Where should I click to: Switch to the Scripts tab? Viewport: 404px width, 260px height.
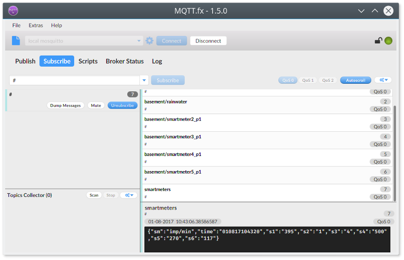pyautogui.click(x=88, y=61)
